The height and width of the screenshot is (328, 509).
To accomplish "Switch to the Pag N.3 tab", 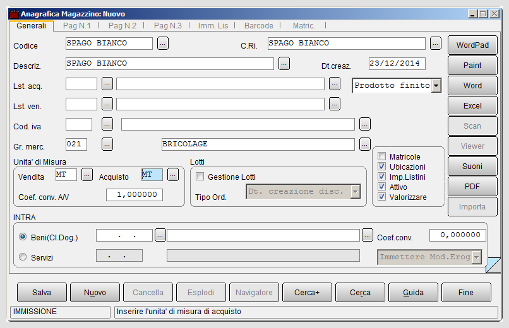I will (x=168, y=26).
